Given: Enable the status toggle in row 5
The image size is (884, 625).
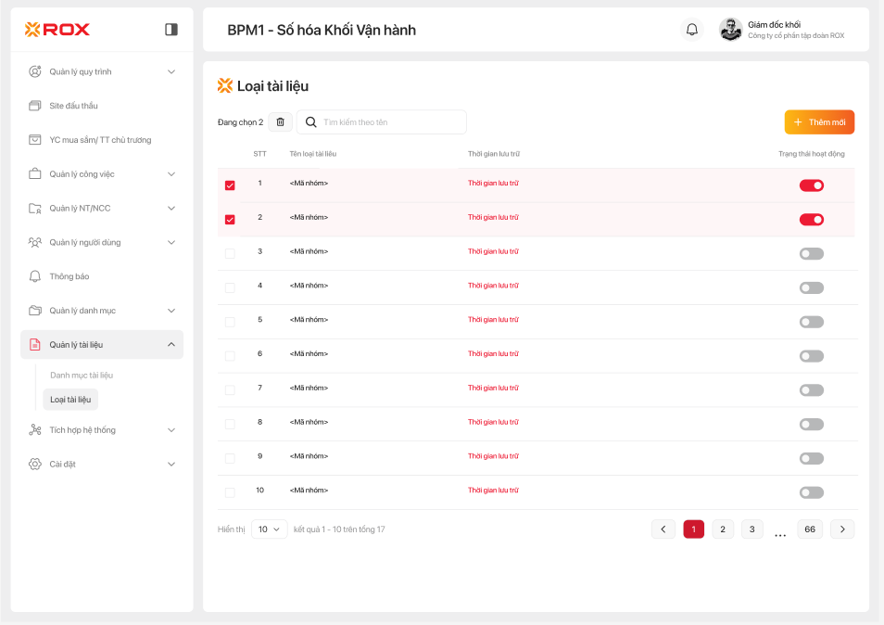Looking at the screenshot, I should 811,322.
